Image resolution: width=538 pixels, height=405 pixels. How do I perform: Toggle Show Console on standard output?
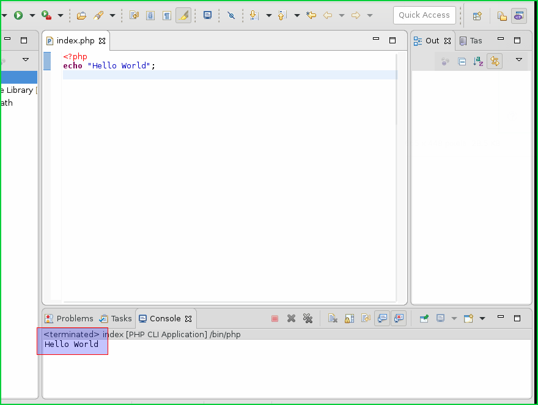pyautogui.click(x=382, y=319)
